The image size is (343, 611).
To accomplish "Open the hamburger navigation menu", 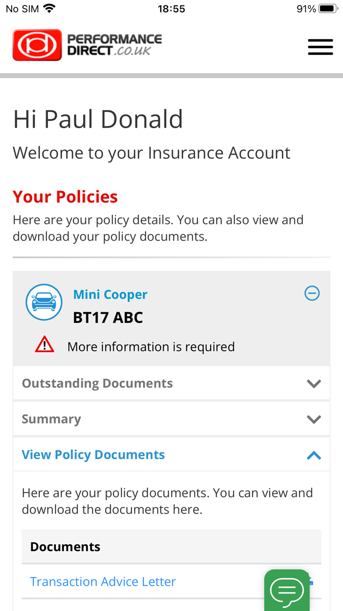I will 320,46.
